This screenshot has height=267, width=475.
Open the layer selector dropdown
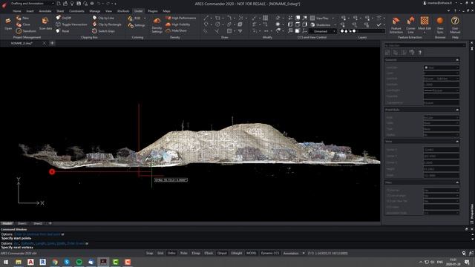pos(362,31)
